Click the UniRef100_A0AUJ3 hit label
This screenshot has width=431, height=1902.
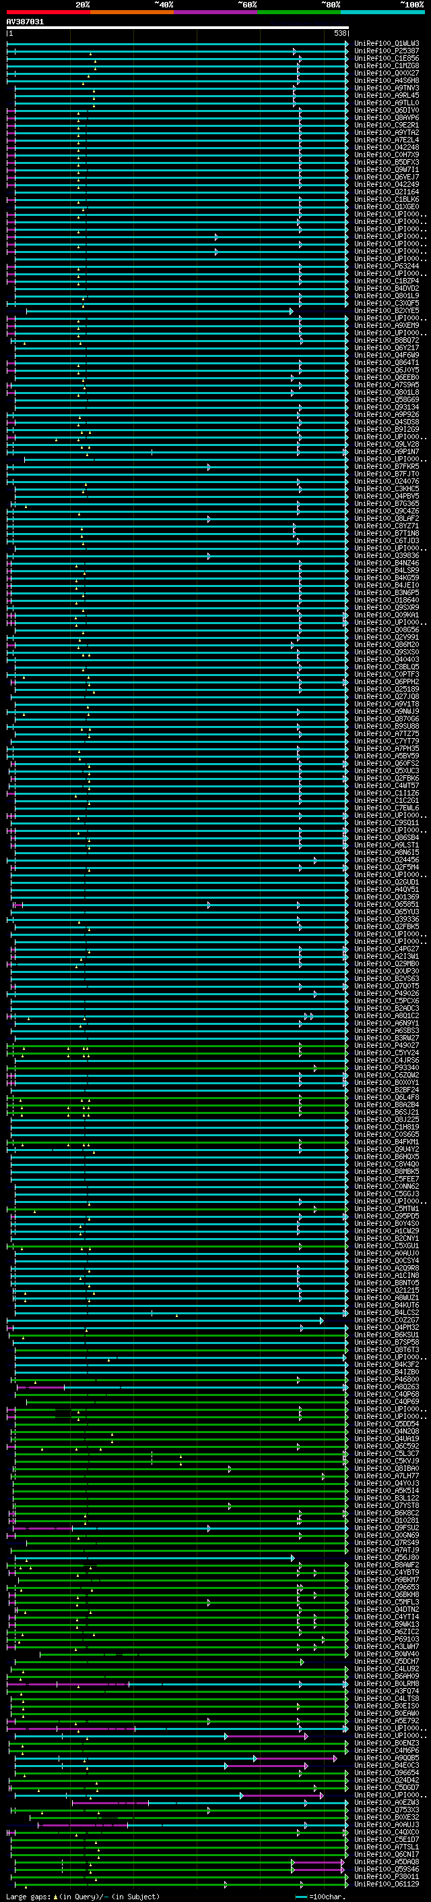point(386,1824)
